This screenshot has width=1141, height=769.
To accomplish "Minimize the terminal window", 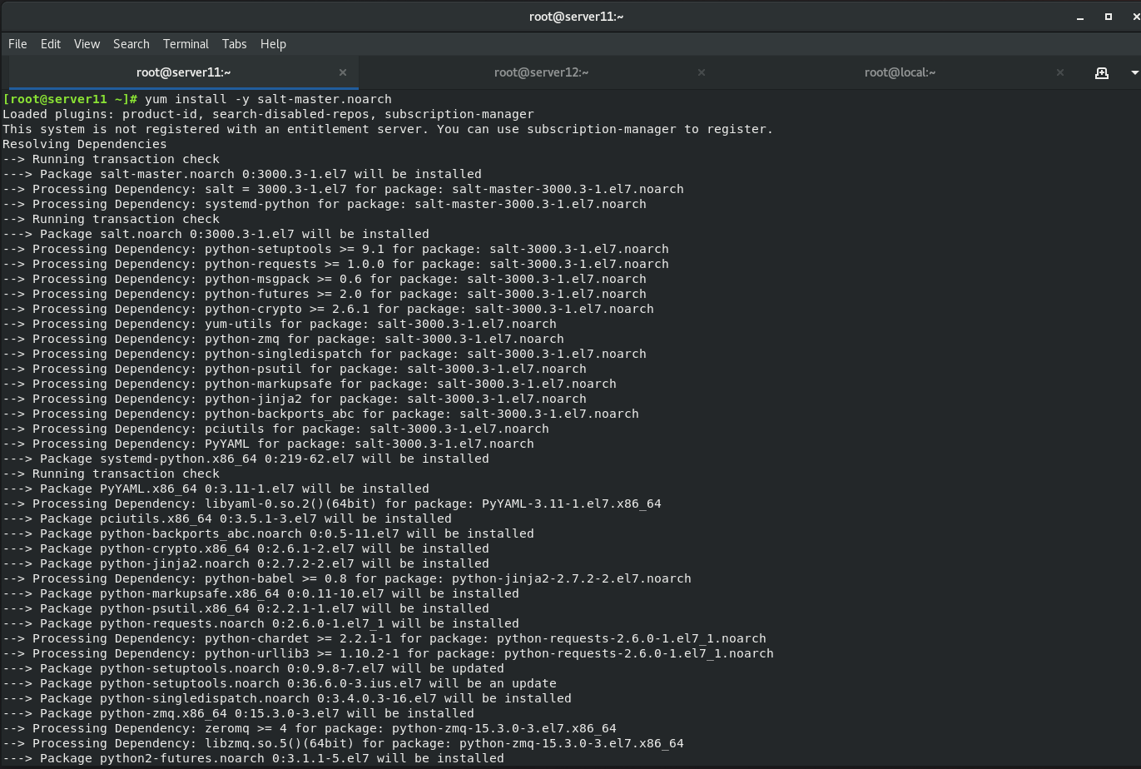I will coord(1079,16).
